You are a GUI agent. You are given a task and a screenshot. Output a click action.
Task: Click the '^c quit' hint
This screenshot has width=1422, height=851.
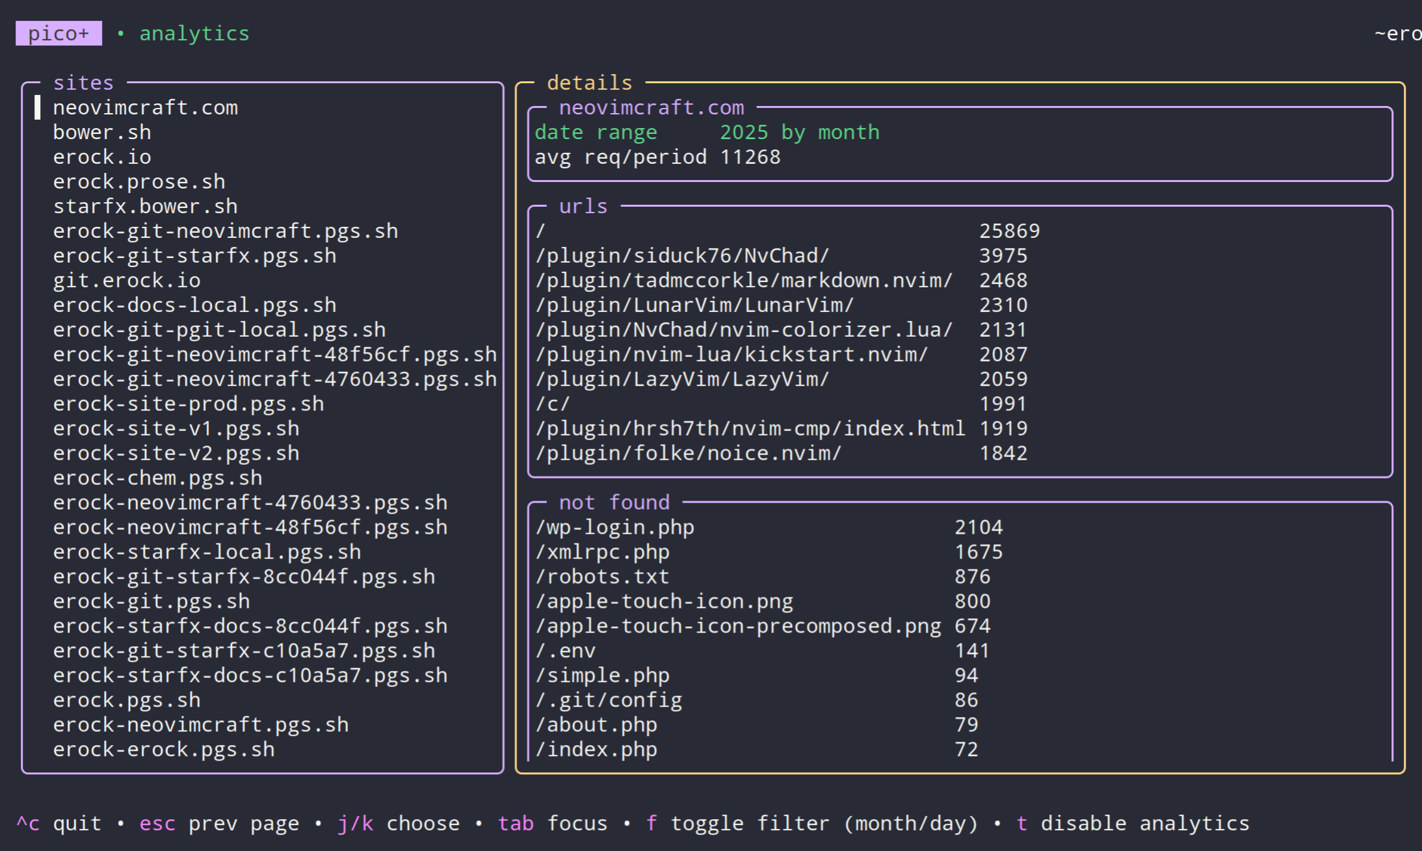59,824
